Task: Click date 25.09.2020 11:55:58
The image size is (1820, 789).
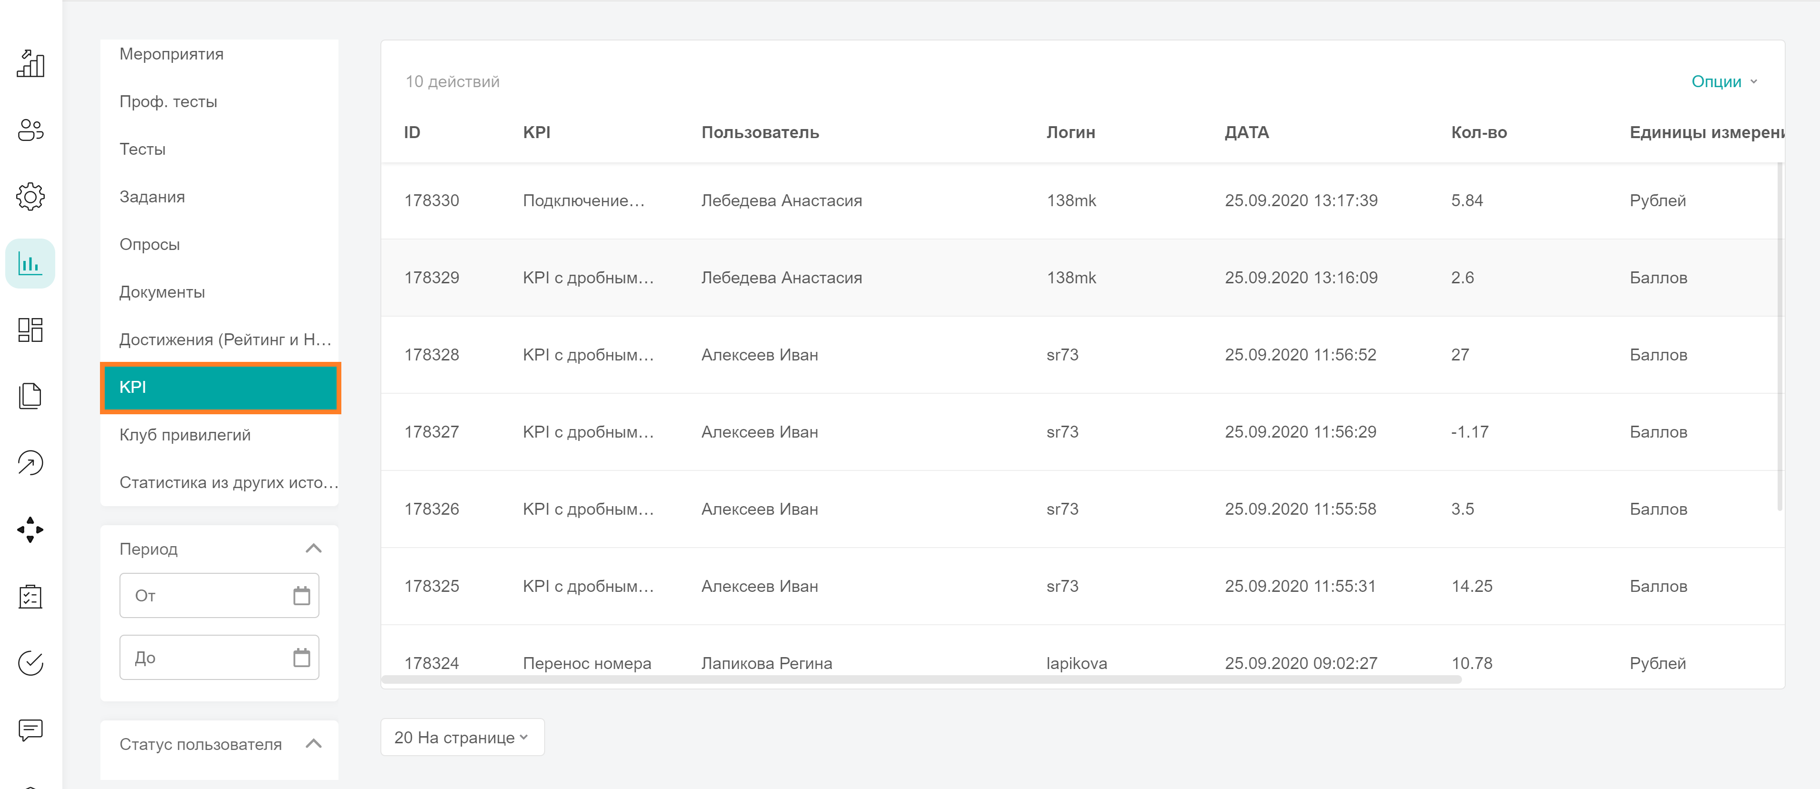Action: pyautogui.click(x=1300, y=509)
